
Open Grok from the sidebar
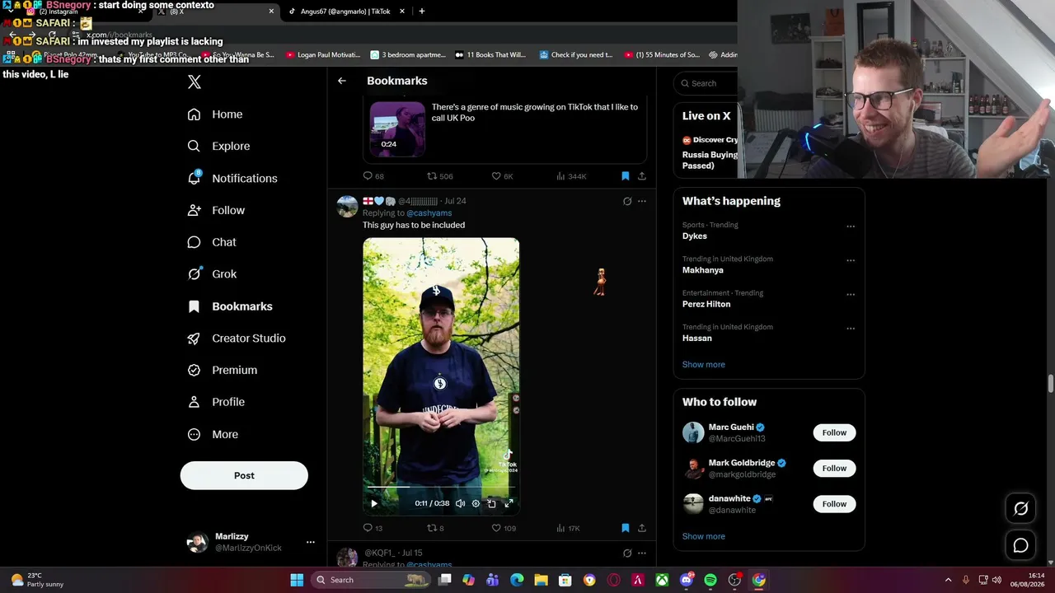click(212, 274)
